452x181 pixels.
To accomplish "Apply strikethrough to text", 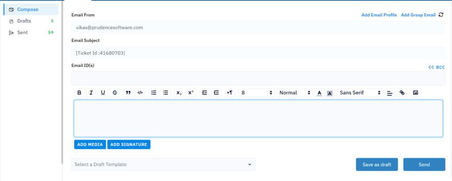I will coord(115,93).
